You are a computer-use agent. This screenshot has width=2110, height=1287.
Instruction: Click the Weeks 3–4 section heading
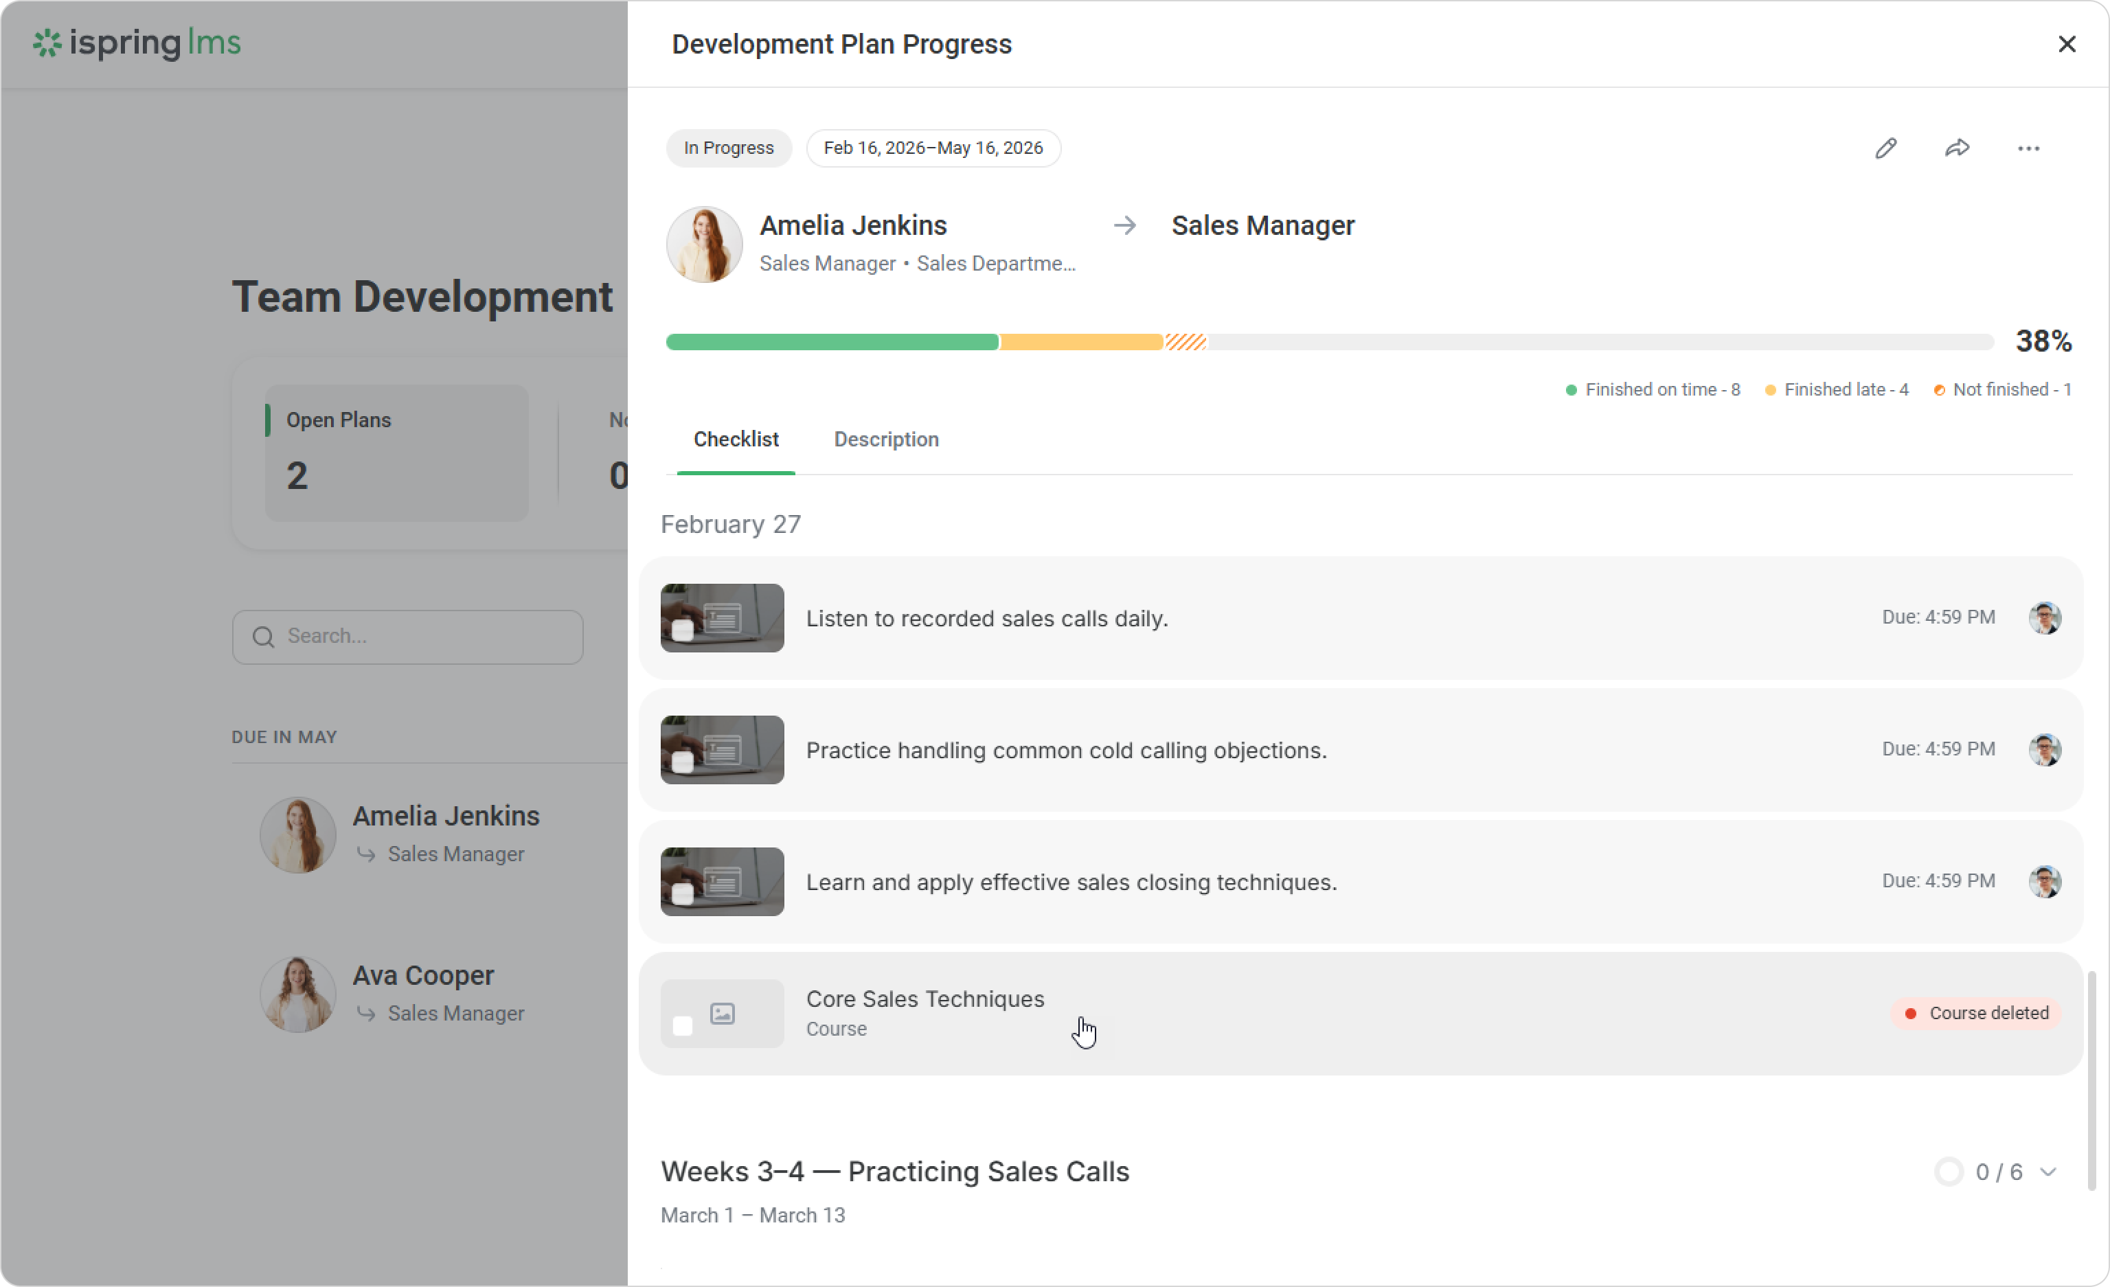[x=894, y=1172]
